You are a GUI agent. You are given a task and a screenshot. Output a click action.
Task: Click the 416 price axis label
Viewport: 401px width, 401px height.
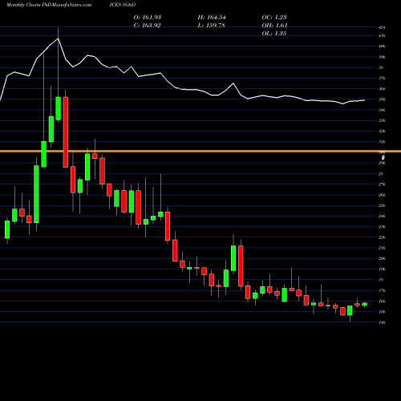point(383,35)
